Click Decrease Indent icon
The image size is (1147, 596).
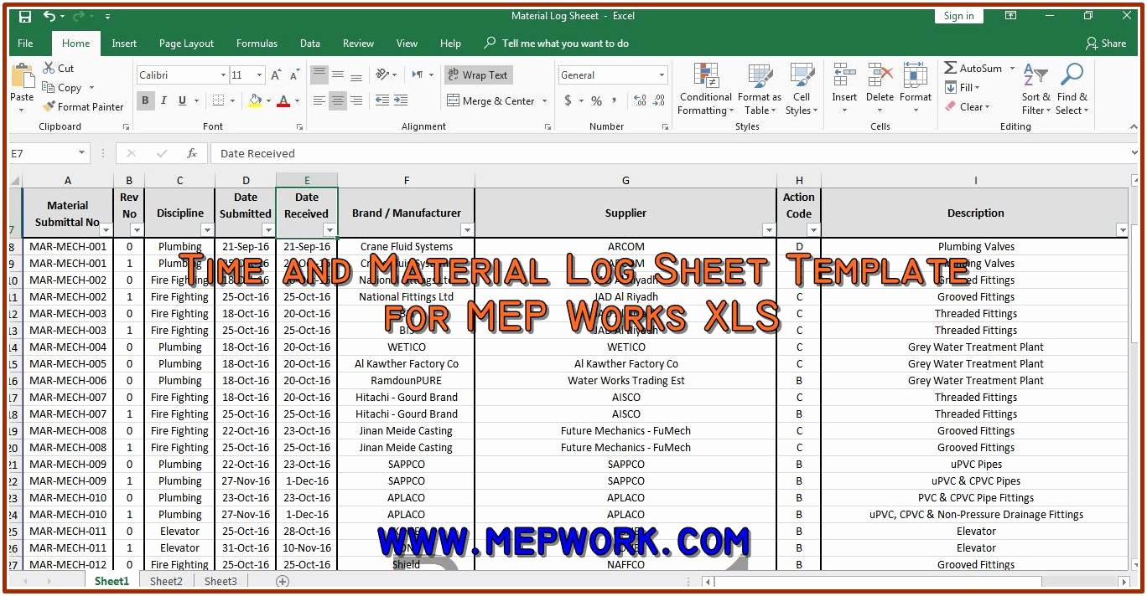381,100
